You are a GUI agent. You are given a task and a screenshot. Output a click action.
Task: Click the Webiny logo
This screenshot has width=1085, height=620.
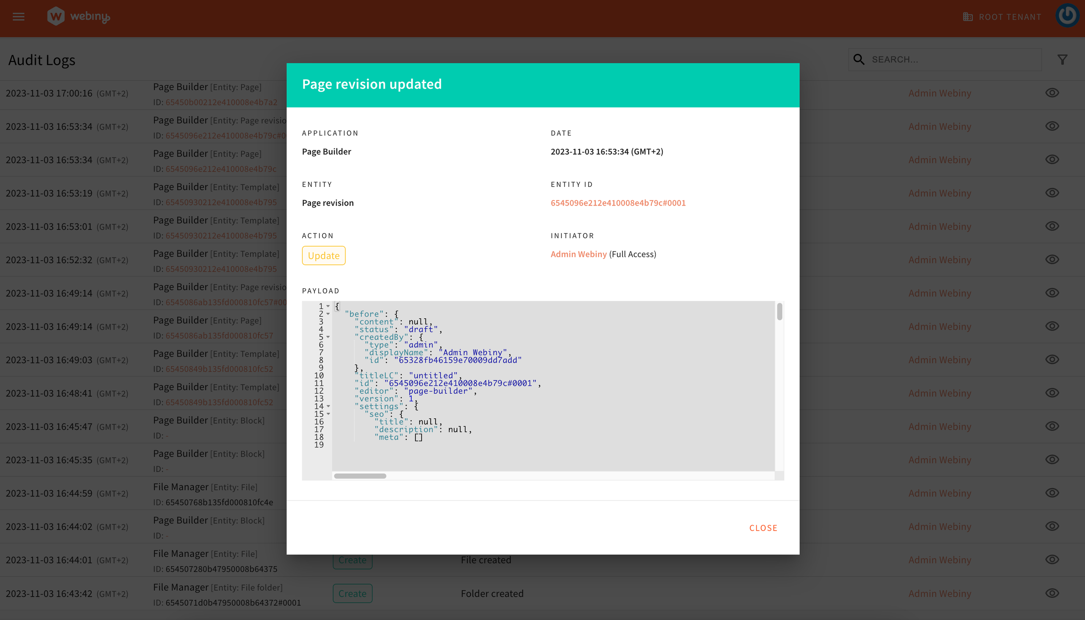[x=79, y=17]
